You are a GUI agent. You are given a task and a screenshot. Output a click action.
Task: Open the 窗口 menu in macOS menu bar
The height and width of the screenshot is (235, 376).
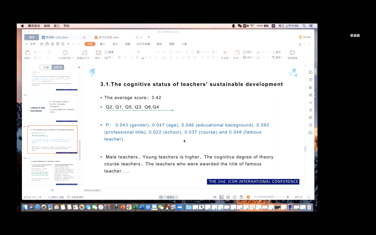tap(57, 26)
